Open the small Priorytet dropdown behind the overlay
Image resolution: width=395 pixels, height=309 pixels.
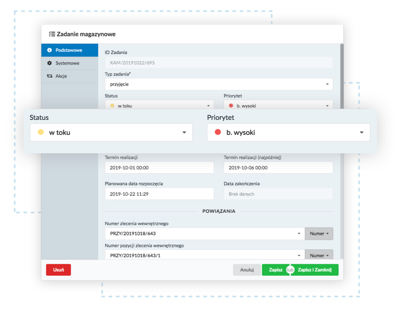(278, 105)
